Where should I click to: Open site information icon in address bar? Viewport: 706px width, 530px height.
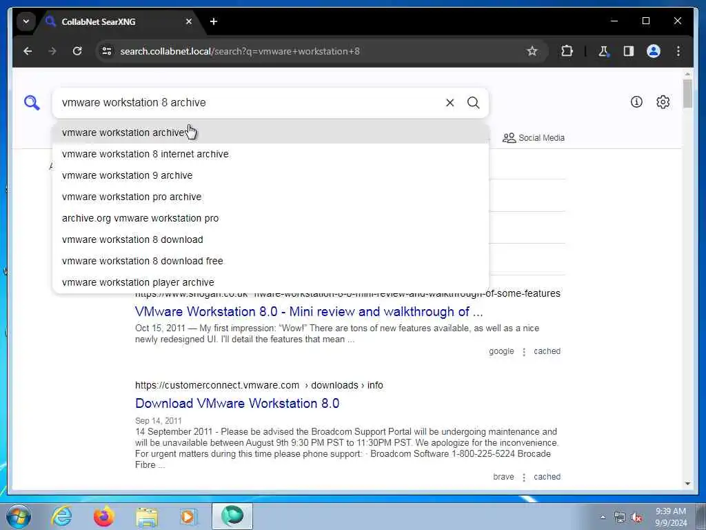(x=107, y=51)
